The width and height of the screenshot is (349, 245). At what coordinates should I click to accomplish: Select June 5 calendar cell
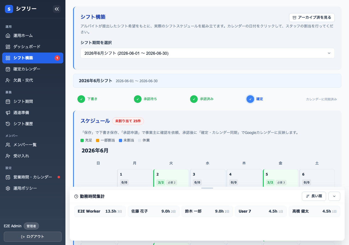(x=281, y=178)
